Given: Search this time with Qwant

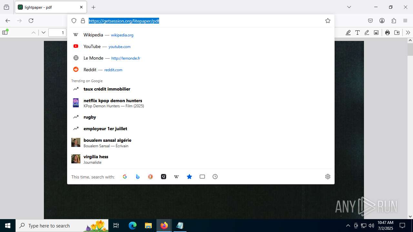Looking at the screenshot, I should point(164,177).
